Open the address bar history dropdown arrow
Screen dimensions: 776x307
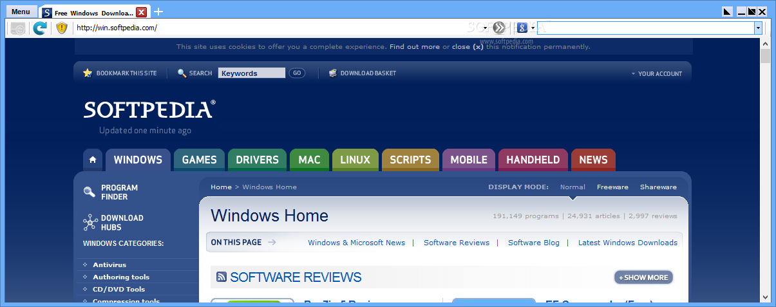click(485, 28)
